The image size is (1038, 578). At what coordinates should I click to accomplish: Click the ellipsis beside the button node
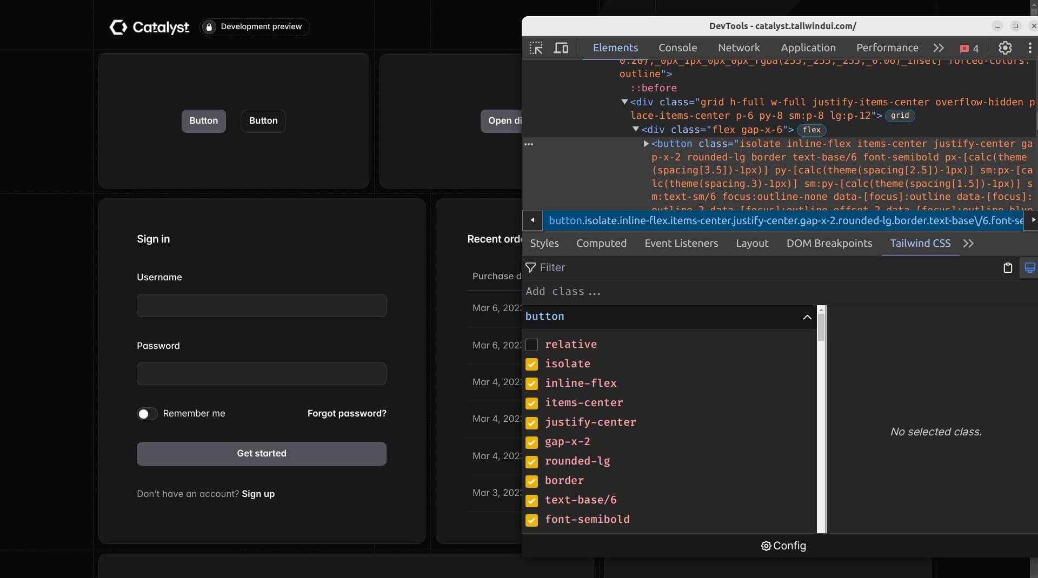[529, 144]
